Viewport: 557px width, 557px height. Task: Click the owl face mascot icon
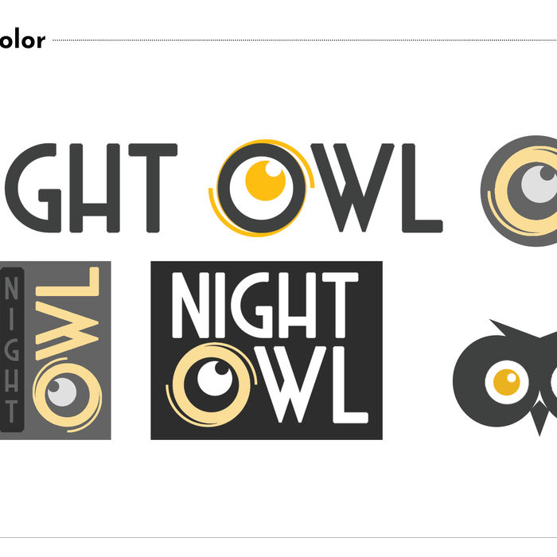505,378
